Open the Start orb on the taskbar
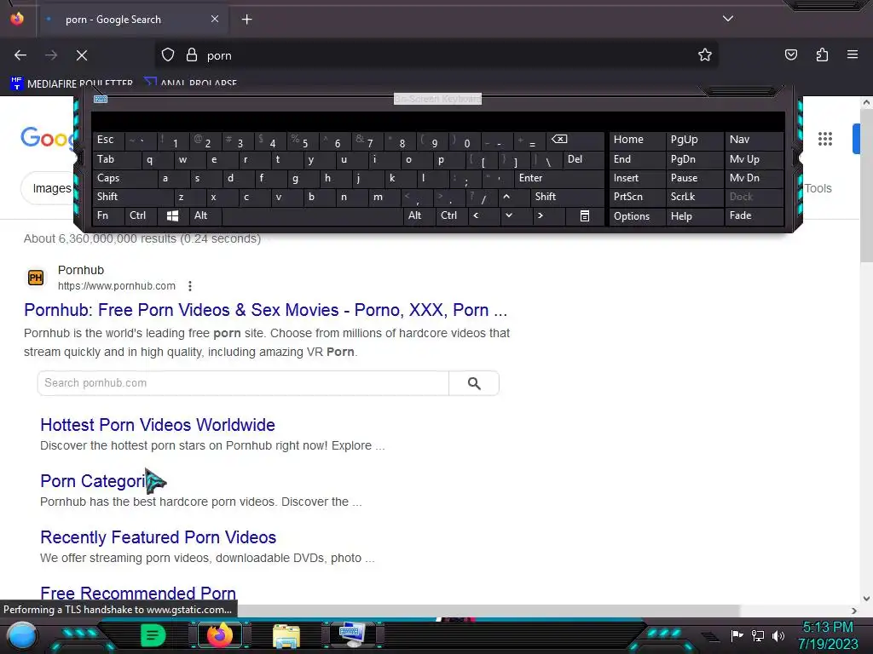Screen dimensions: 873x654 coord(21,635)
